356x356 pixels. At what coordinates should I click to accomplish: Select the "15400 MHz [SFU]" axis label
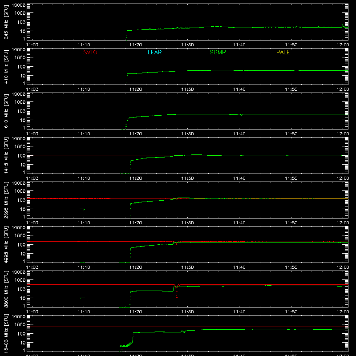coord(6,333)
